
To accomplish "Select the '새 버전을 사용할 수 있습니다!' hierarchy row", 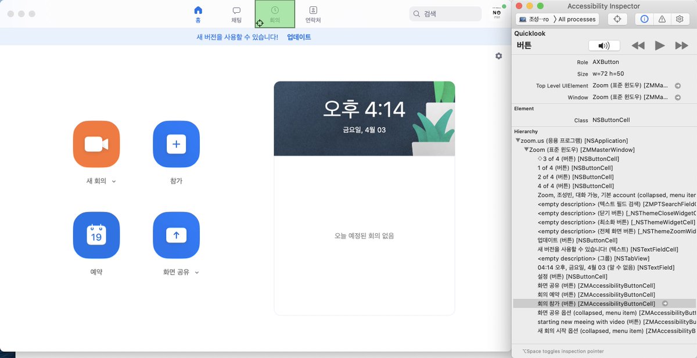I will (605, 249).
